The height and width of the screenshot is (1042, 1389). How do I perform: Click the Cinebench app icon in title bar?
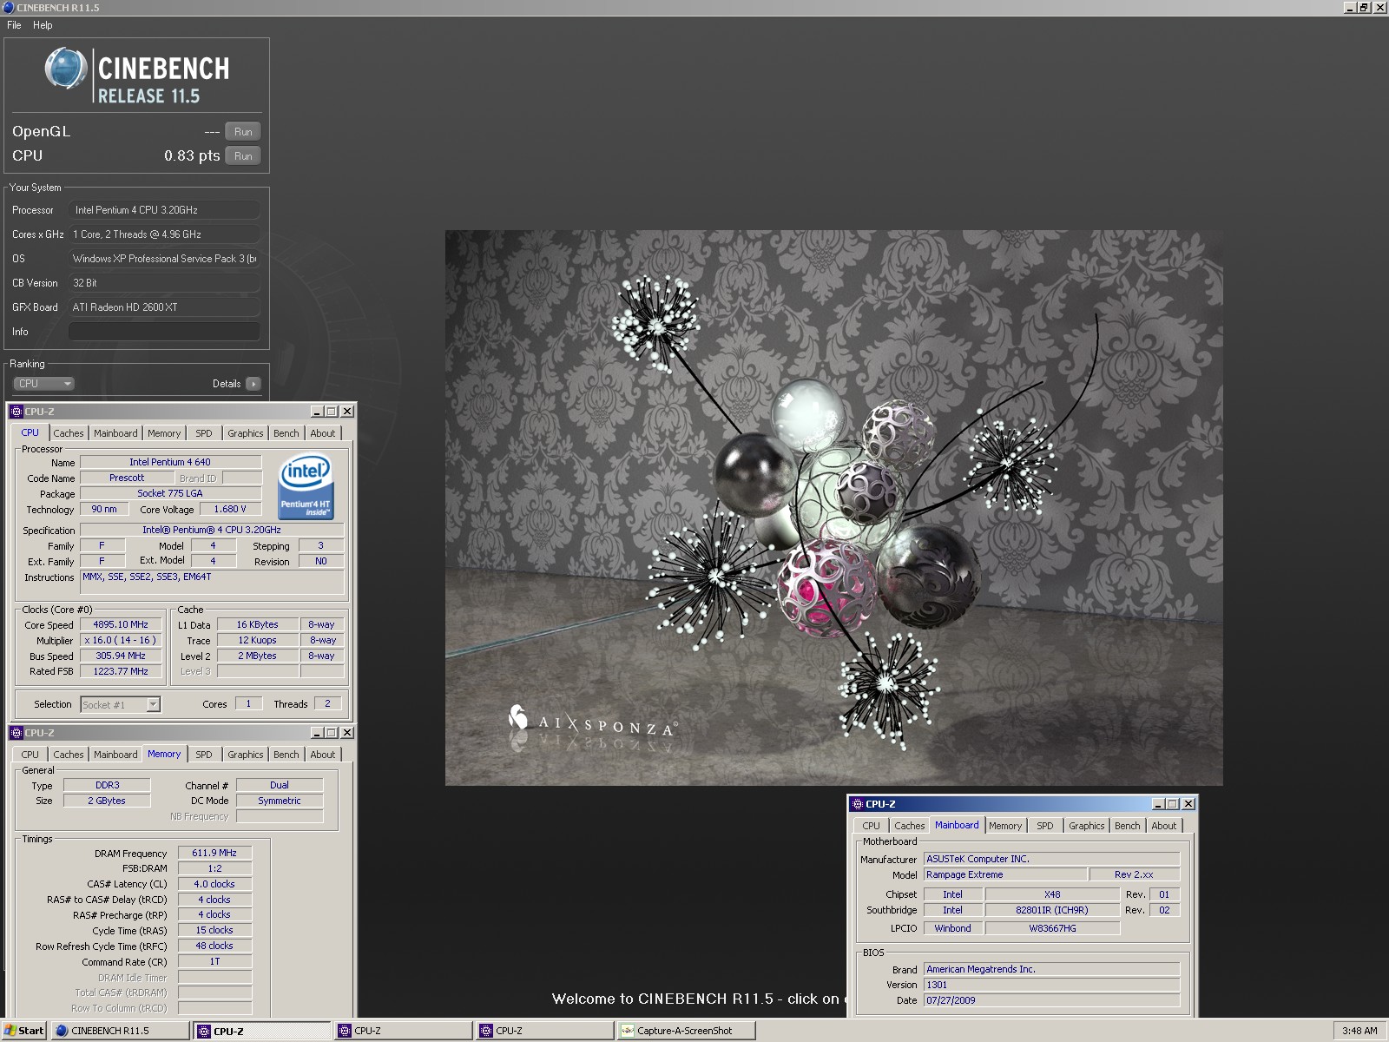click(9, 7)
